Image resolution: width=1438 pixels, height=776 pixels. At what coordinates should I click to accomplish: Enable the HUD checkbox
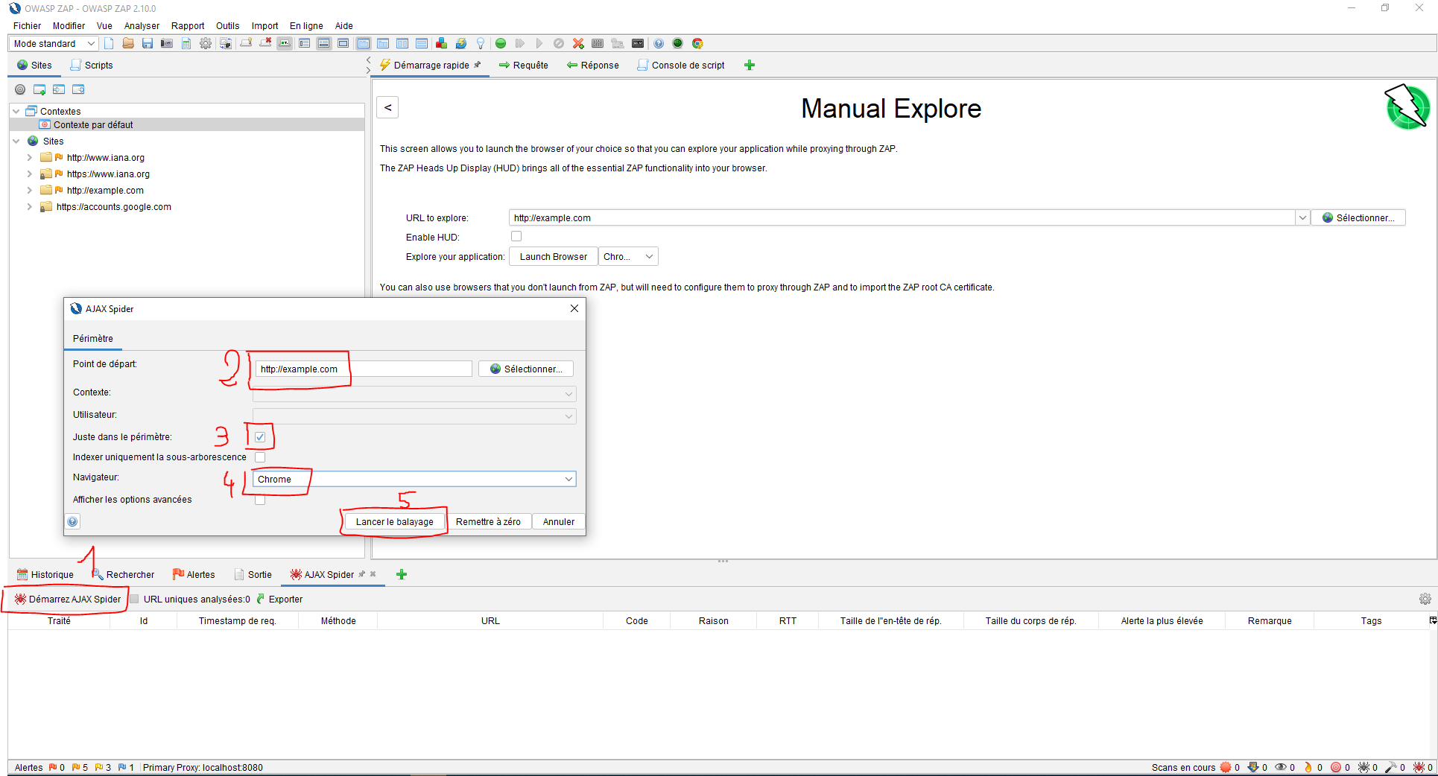(516, 236)
